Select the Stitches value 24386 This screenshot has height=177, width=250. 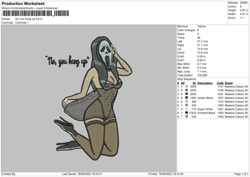point(244,3)
